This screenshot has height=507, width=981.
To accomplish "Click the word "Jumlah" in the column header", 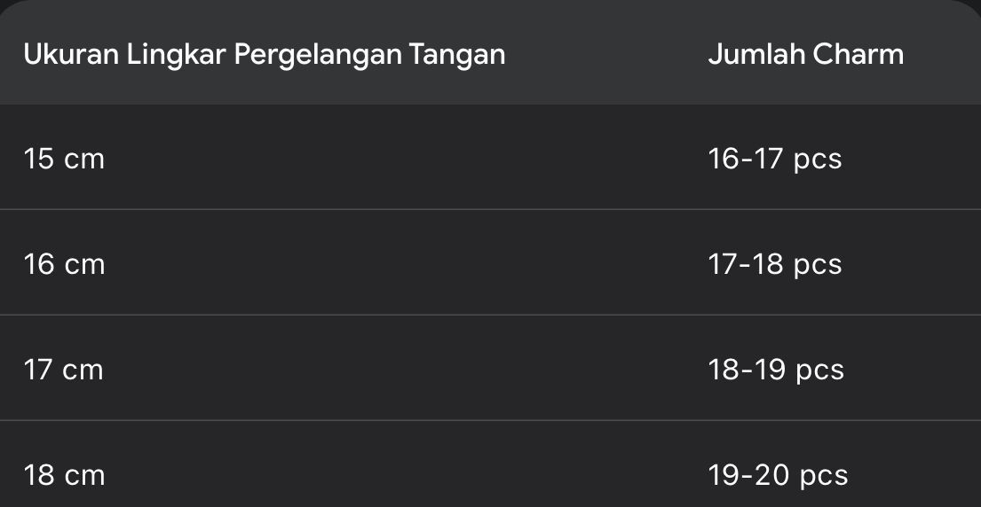I will pyautogui.click(x=756, y=55).
